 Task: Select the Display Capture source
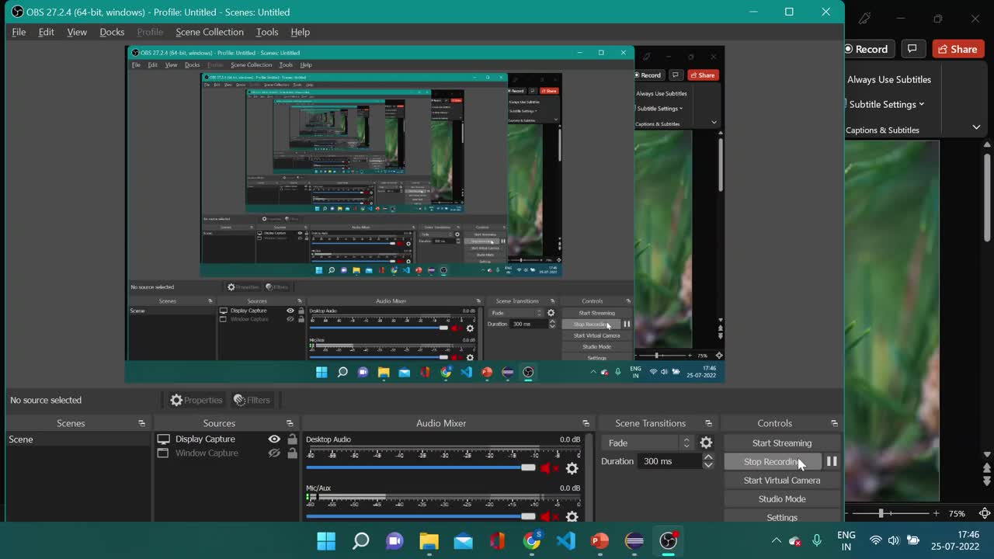205,439
